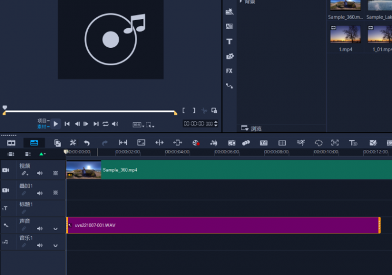Screen dimensions: 392x275
Task: Switch preview to 项目 project mode
Action: pyautogui.click(x=43, y=120)
